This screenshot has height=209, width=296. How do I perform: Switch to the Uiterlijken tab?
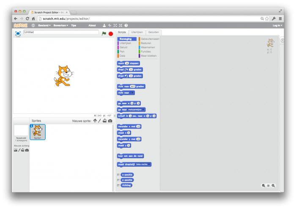pyautogui.click(x=137, y=32)
